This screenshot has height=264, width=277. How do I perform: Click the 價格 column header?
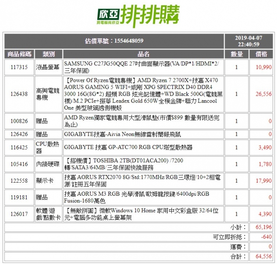click(x=261, y=54)
